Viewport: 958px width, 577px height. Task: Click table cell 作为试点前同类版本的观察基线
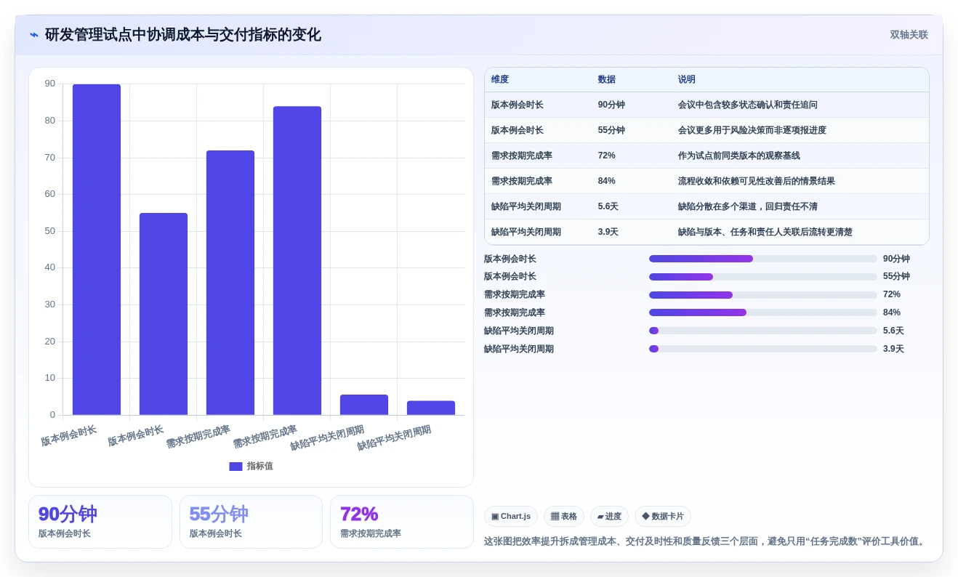click(x=739, y=156)
